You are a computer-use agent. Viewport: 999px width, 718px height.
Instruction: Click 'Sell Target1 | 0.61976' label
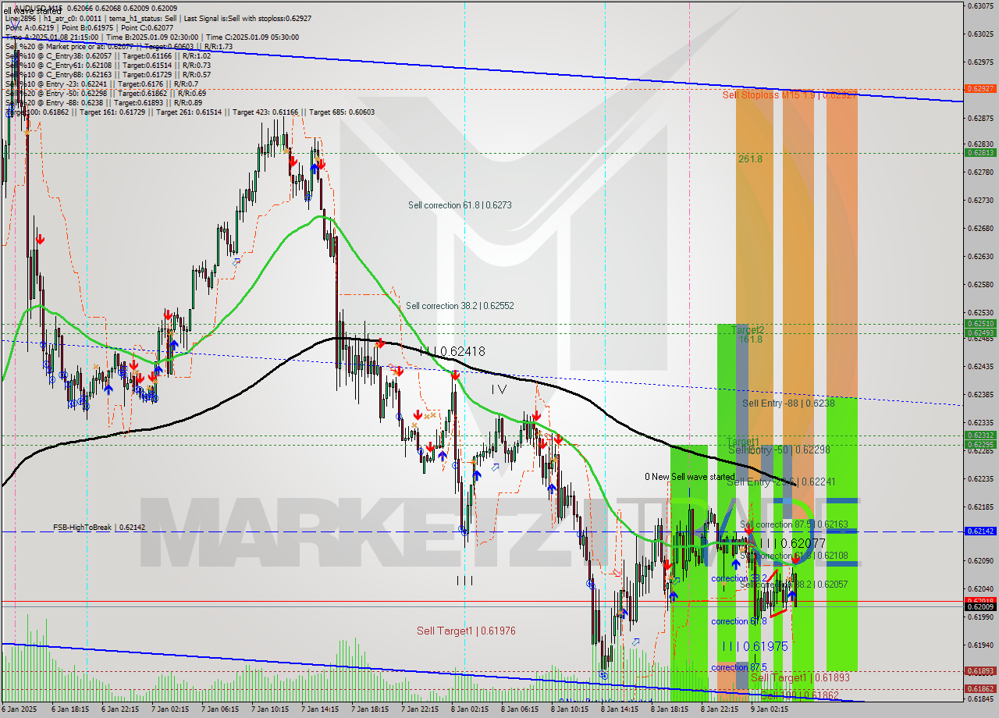(466, 631)
